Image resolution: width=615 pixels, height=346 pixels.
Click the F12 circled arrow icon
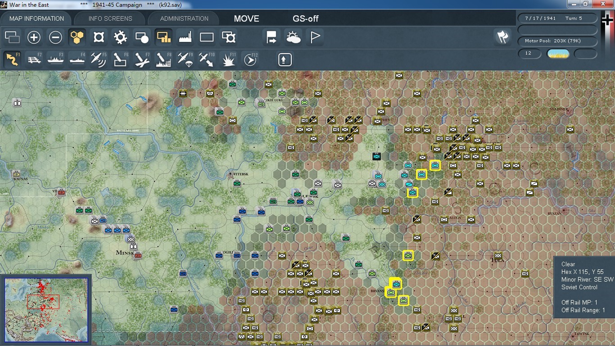[250, 59]
